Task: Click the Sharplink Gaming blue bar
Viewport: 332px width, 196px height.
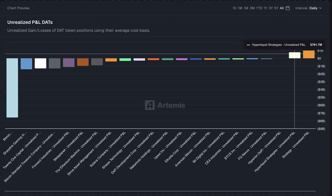Action: click(x=26, y=64)
